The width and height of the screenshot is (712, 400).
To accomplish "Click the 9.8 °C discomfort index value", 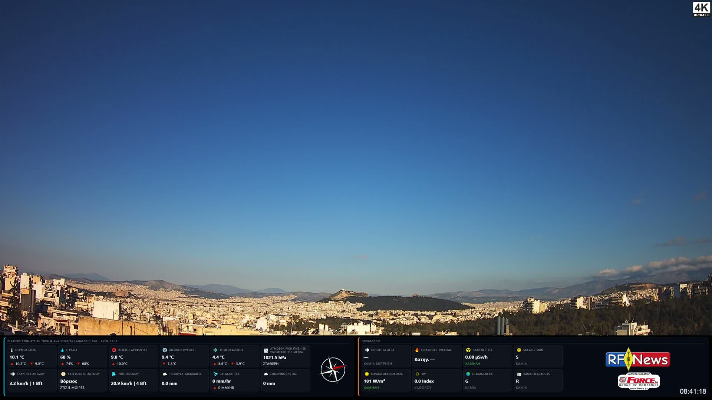I will [x=117, y=357].
